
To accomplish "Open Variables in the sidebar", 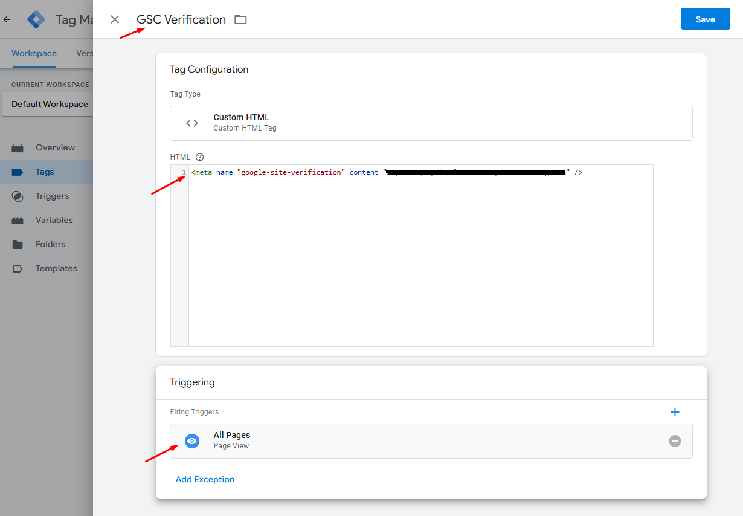I will click(47, 220).
